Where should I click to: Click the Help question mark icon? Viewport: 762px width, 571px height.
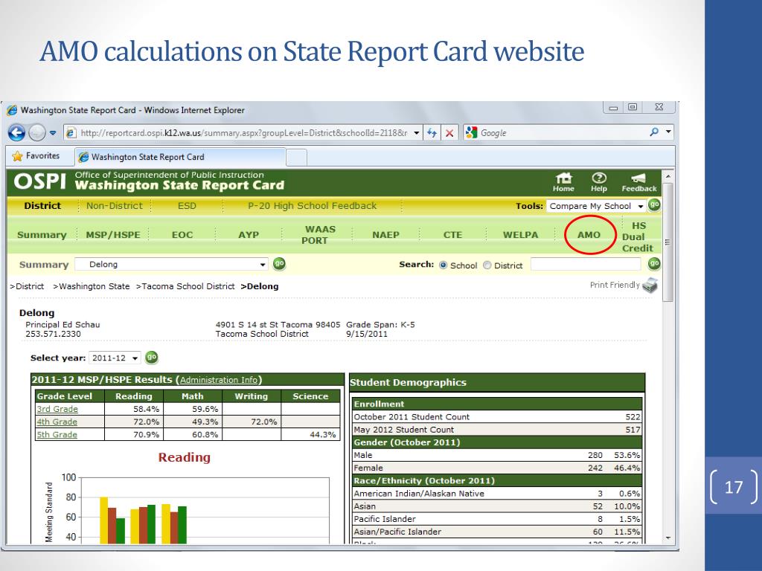[x=599, y=183]
